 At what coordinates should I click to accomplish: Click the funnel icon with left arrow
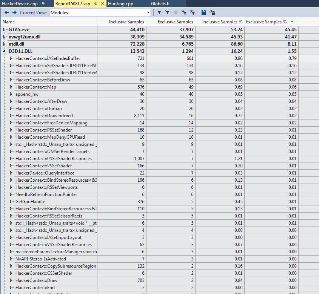[x=184, y=12]
